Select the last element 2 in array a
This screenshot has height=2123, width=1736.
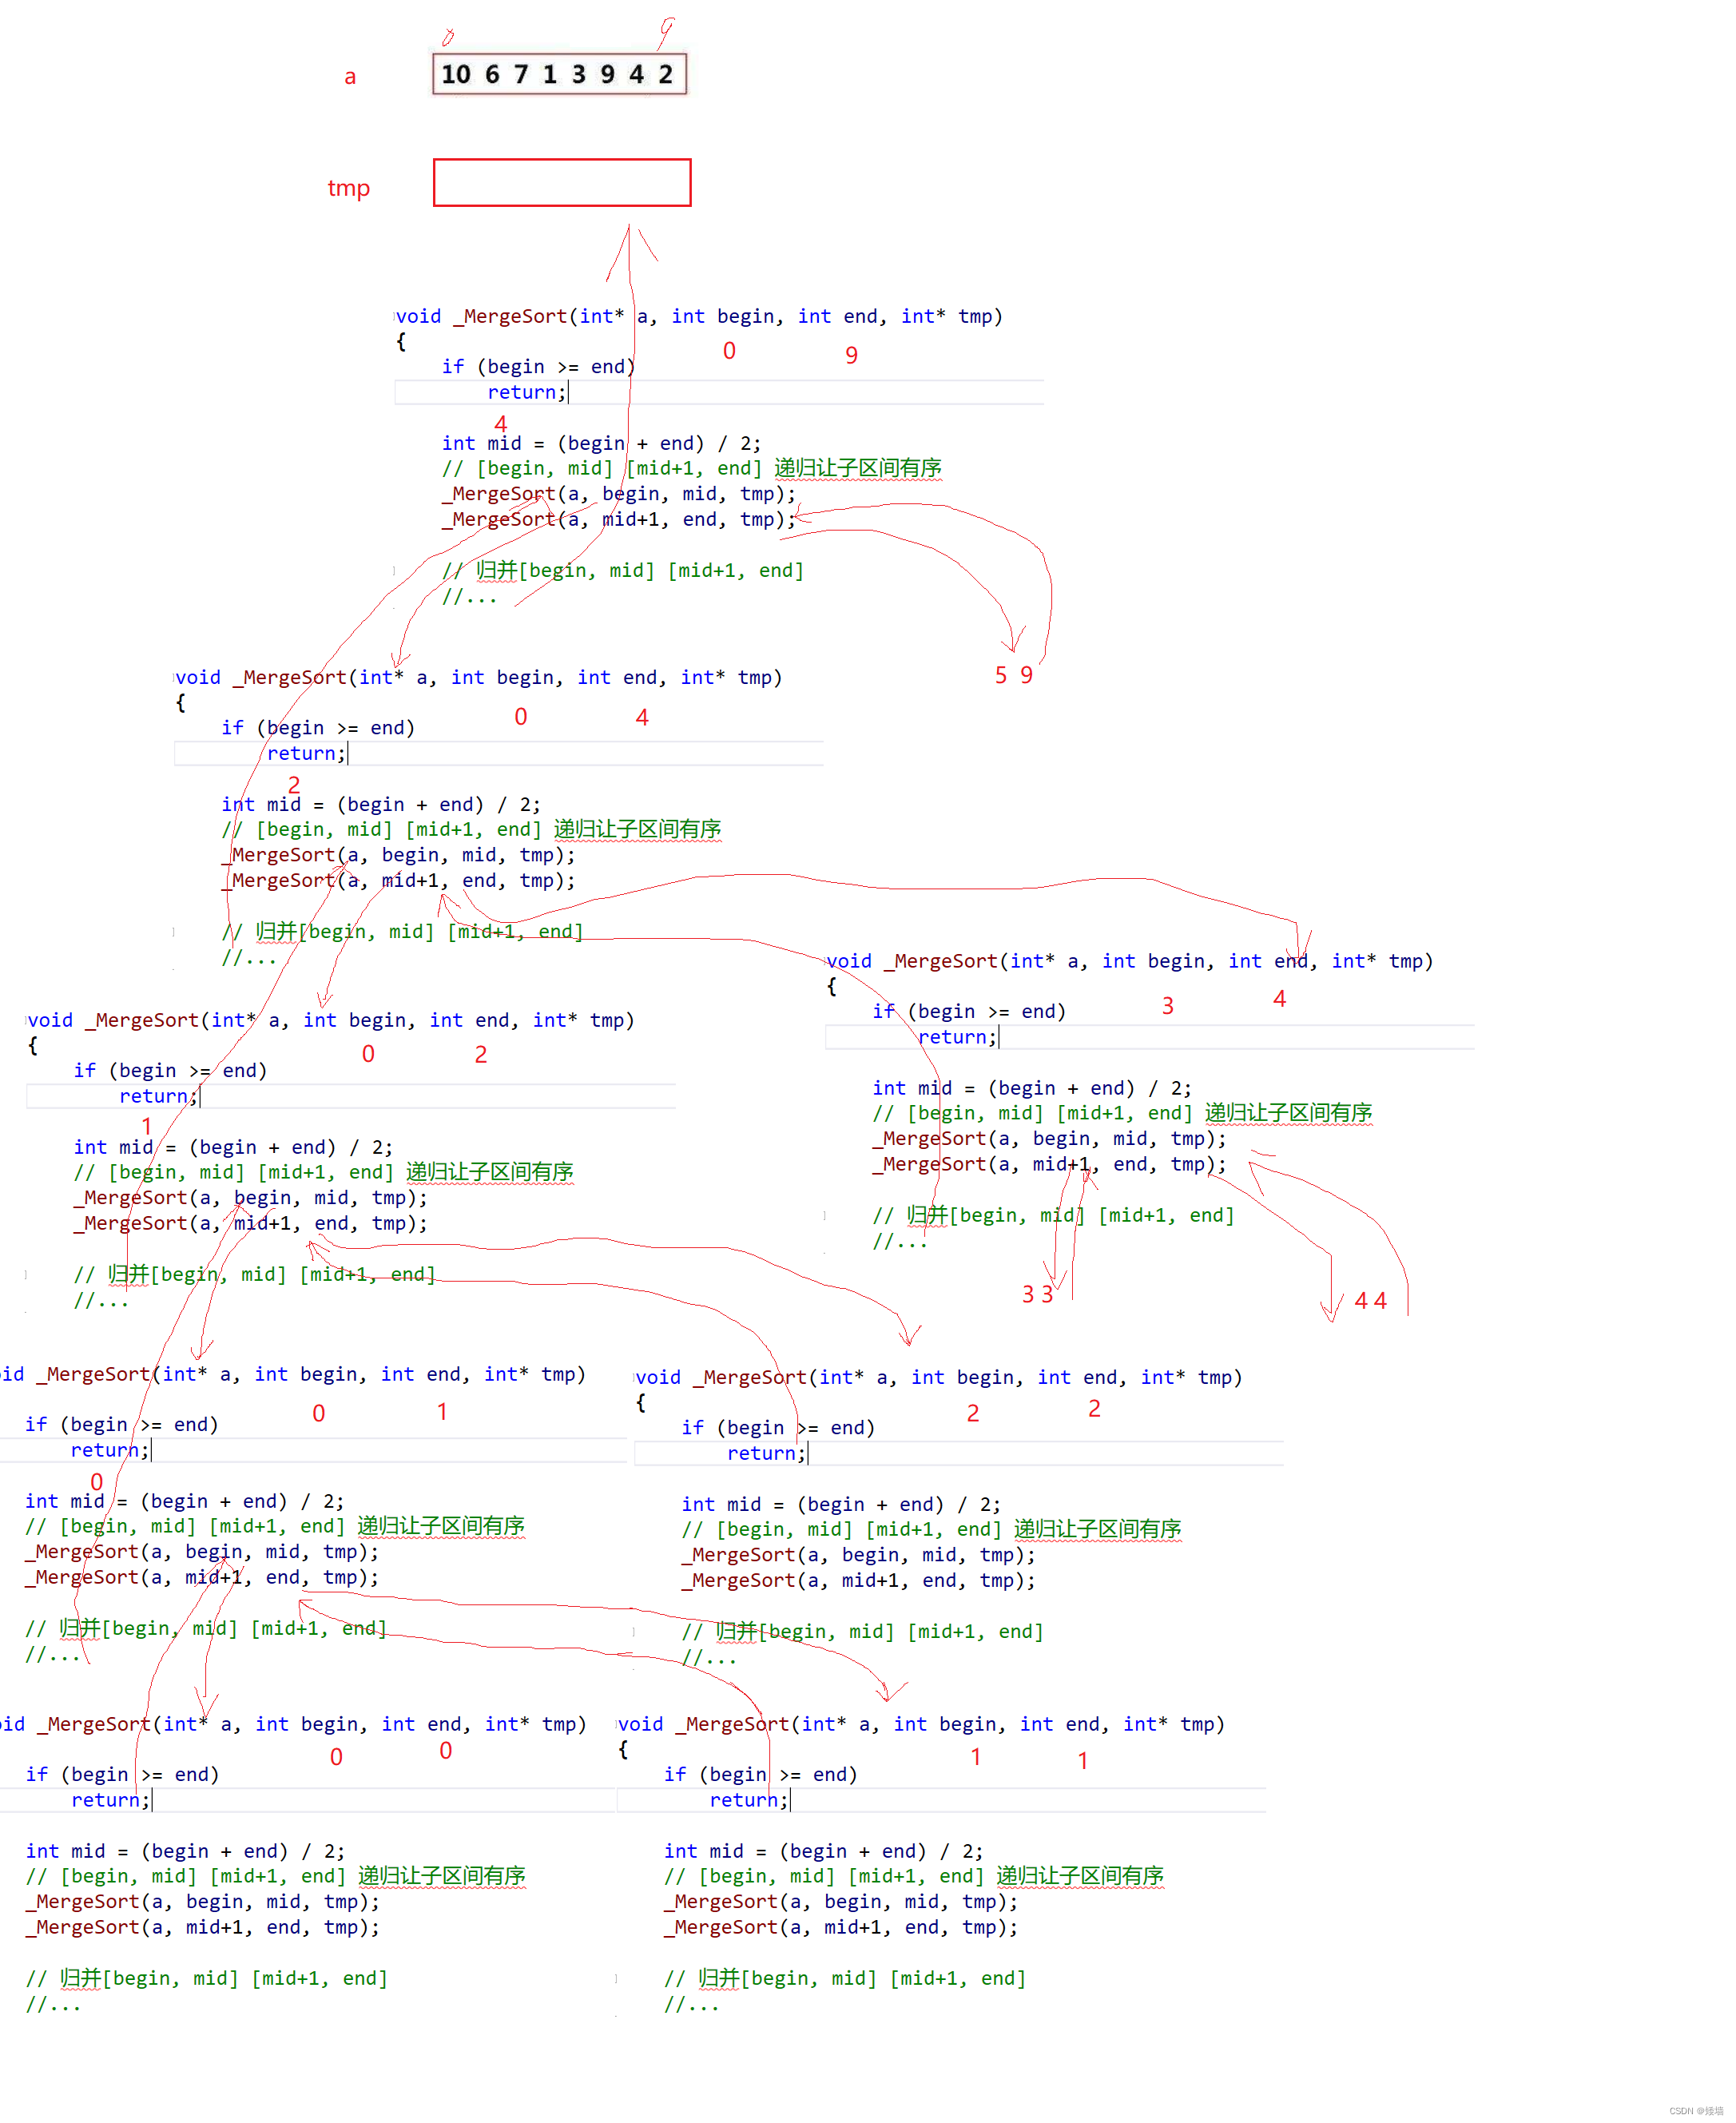point(666,74)
